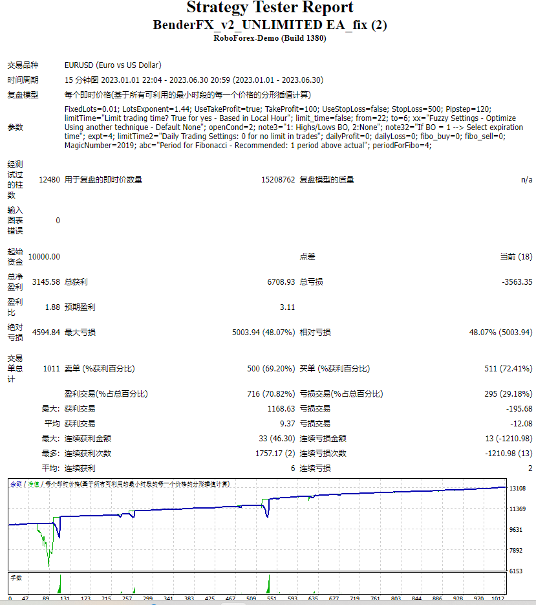The image size is (536, 605).
Task: Click the gross loss value -3563.35
Action: click(x=517, y=282)
